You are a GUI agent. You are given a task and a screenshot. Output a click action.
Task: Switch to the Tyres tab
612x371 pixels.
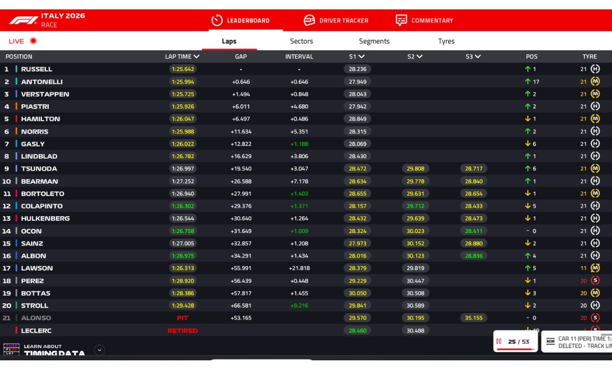point(446,41)
